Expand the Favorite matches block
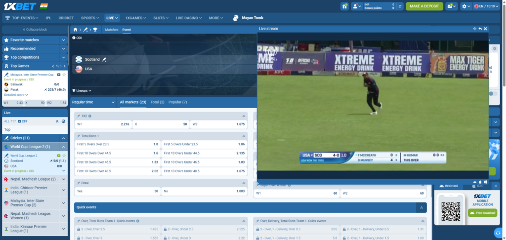This screenshot has height=240, width=506. [64, 40]
